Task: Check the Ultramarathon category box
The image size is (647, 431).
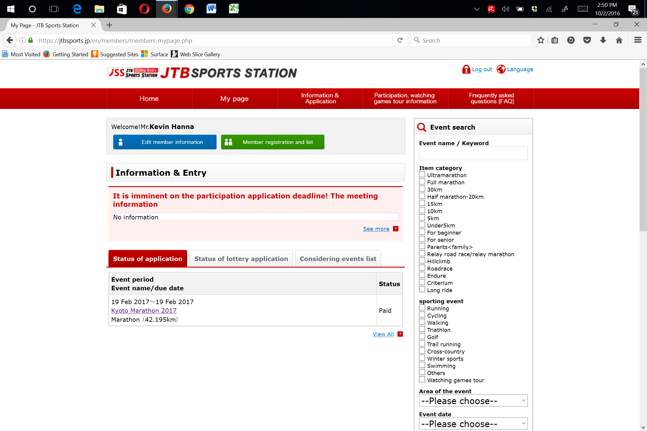Action: 422,174
